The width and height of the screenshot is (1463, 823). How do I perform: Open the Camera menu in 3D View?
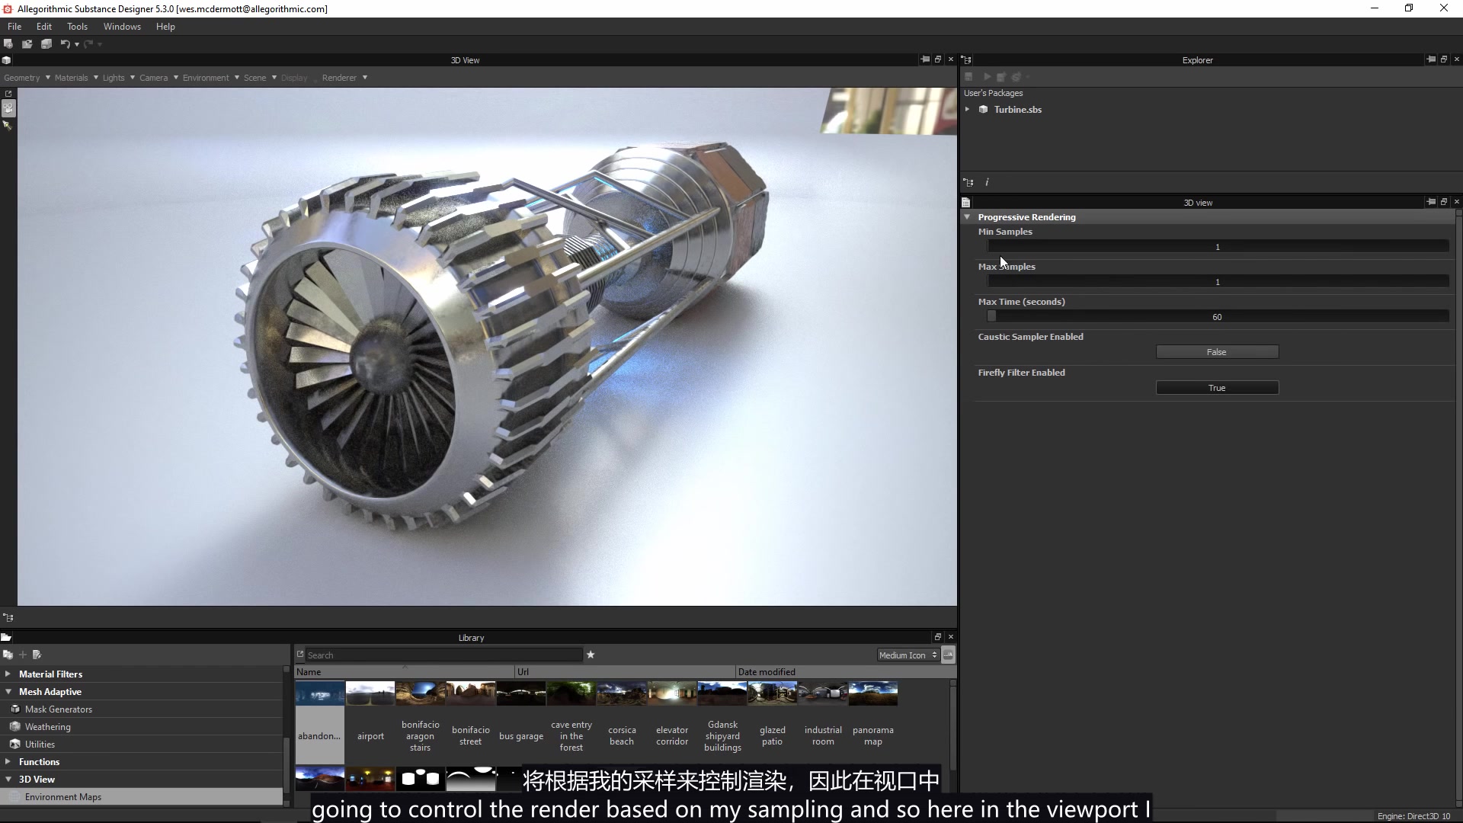pos(153,77)
